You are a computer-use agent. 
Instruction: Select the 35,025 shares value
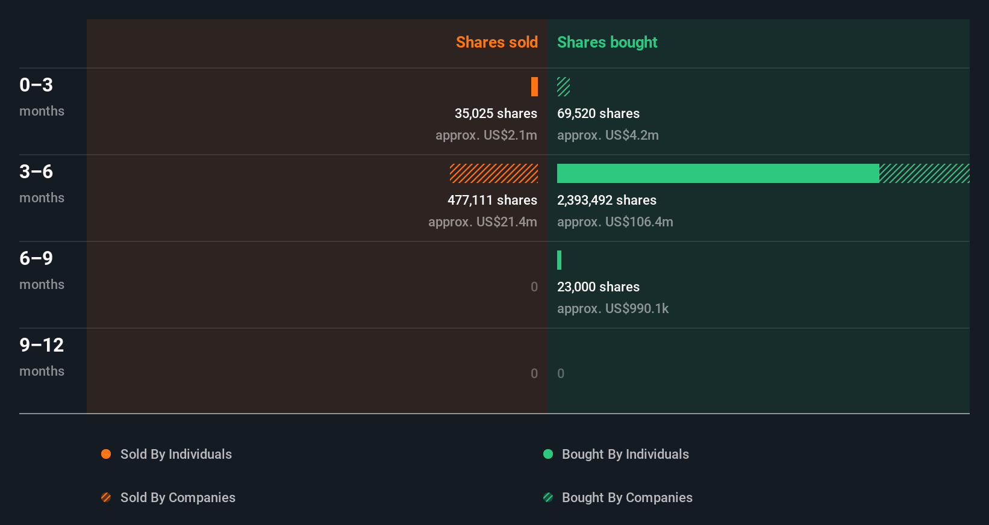click(x=496, y=114)
